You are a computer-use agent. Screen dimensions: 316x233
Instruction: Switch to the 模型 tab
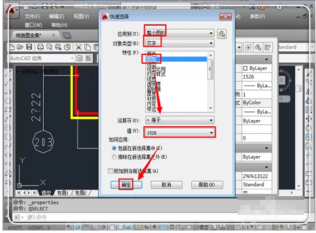(46, 193)
